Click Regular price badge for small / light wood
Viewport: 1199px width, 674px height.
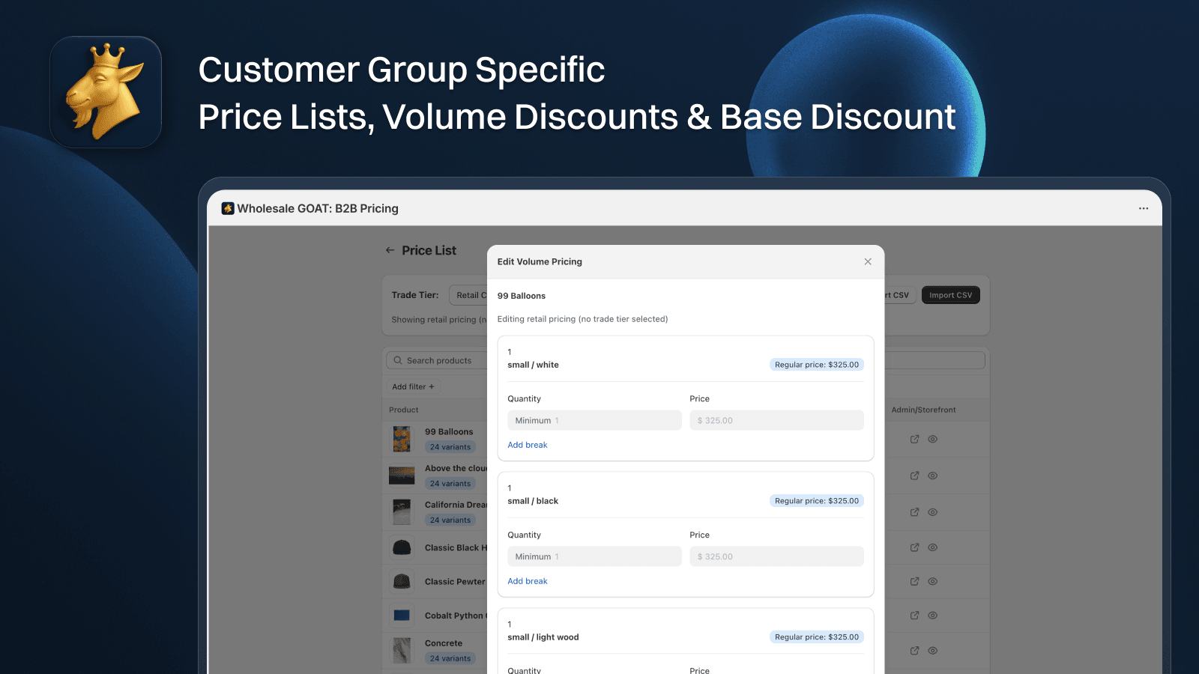tap(817, 637)
